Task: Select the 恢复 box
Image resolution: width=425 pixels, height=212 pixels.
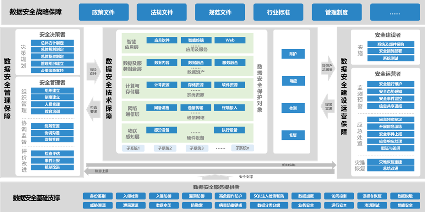Action: pos(293,134)
